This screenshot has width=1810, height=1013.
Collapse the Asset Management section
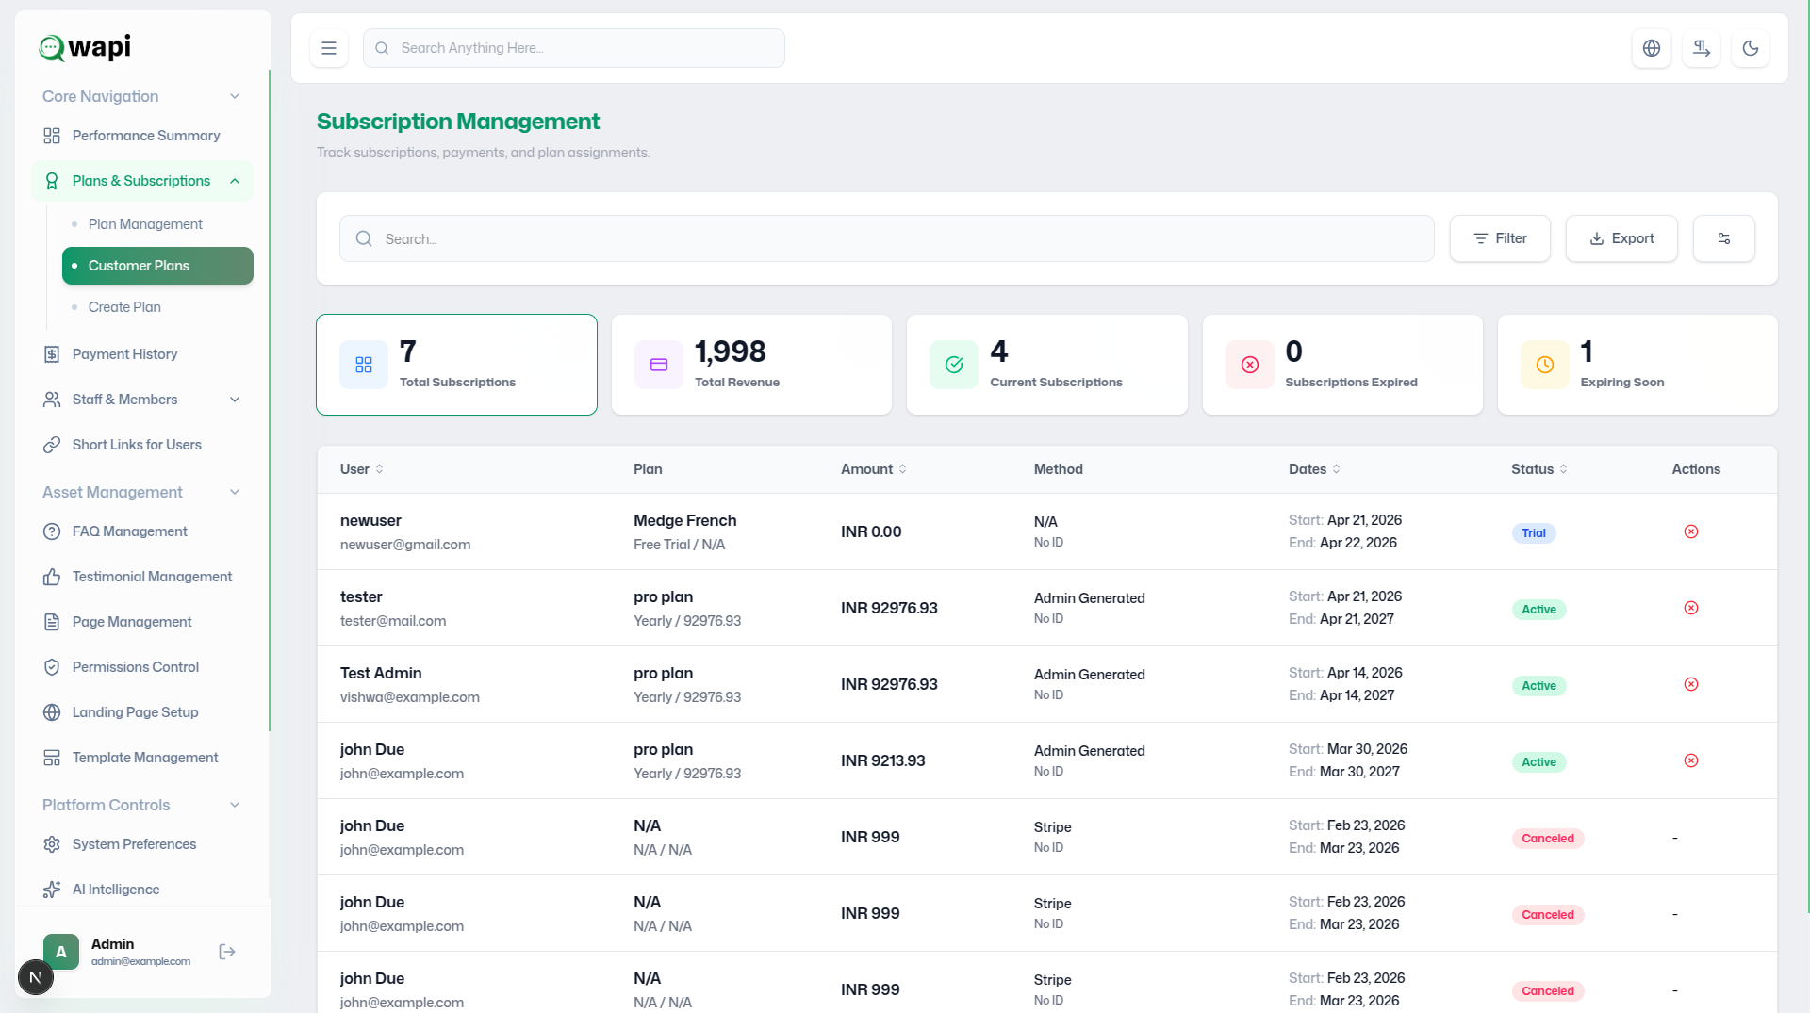coord(141,492)
